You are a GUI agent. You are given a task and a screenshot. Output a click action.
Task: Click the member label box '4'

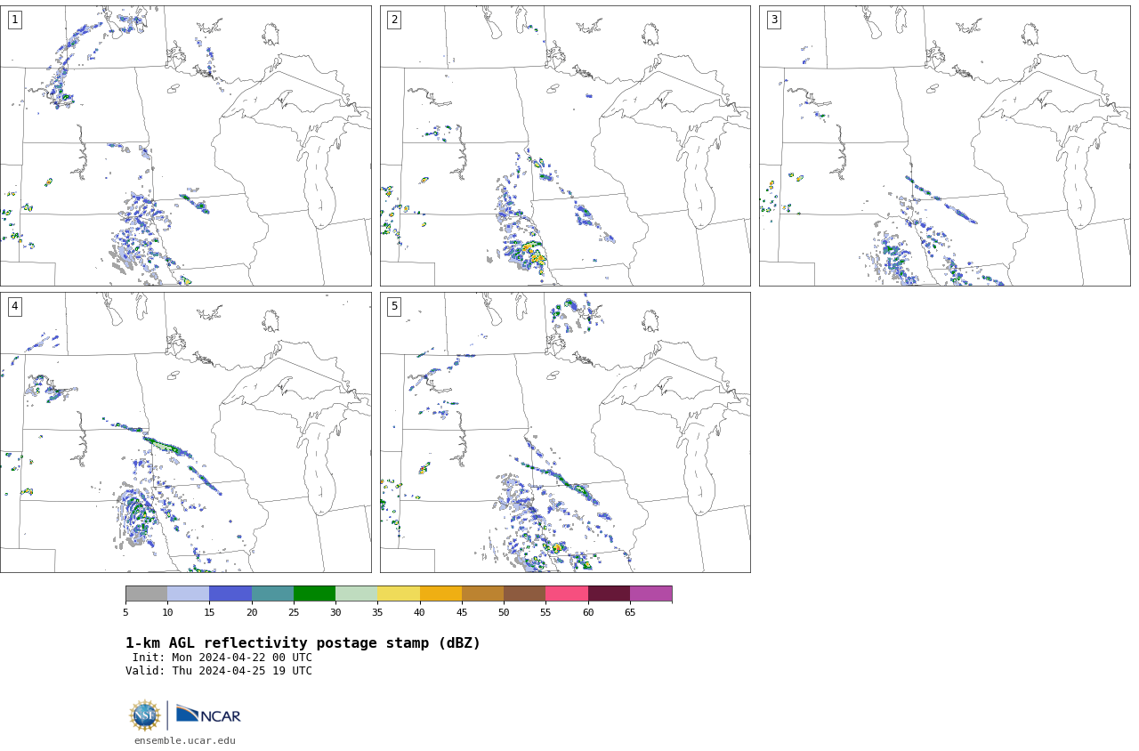[x=15, y=306]
